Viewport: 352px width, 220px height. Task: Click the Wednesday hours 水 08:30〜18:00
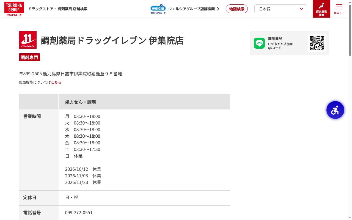(82, 130)
